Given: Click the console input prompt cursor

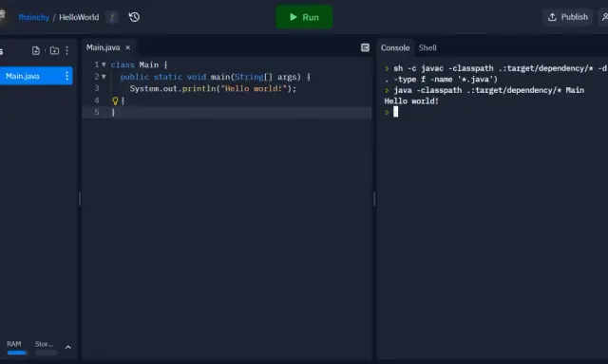Looking at the screenshot, I should point(395,112).
